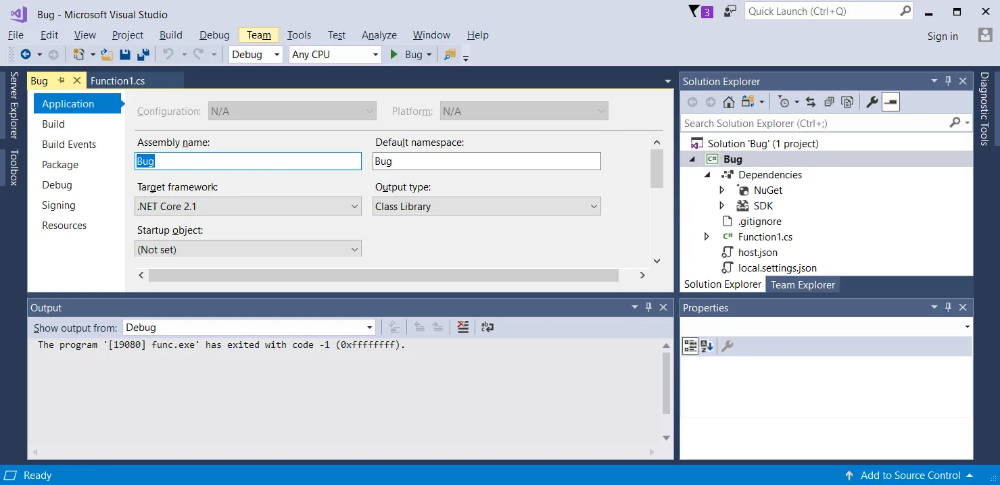This screenshot has height=485, width=1000.
Task: Click the Pending Changes Filter clock icon
Action: [784, 102]
